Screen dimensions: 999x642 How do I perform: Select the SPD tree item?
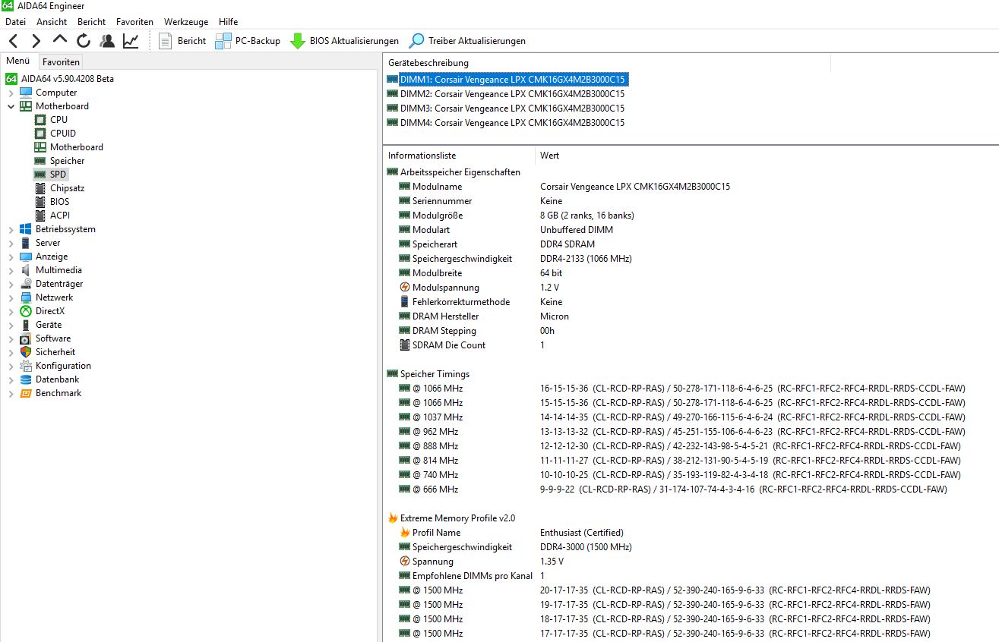[51, 175]
